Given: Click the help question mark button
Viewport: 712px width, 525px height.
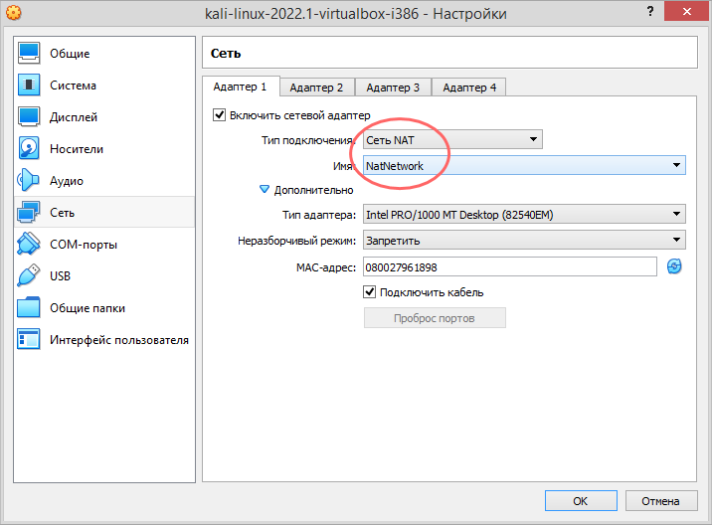Looking at the screenshot, I should pyautogui.click(x=650, y=11).
